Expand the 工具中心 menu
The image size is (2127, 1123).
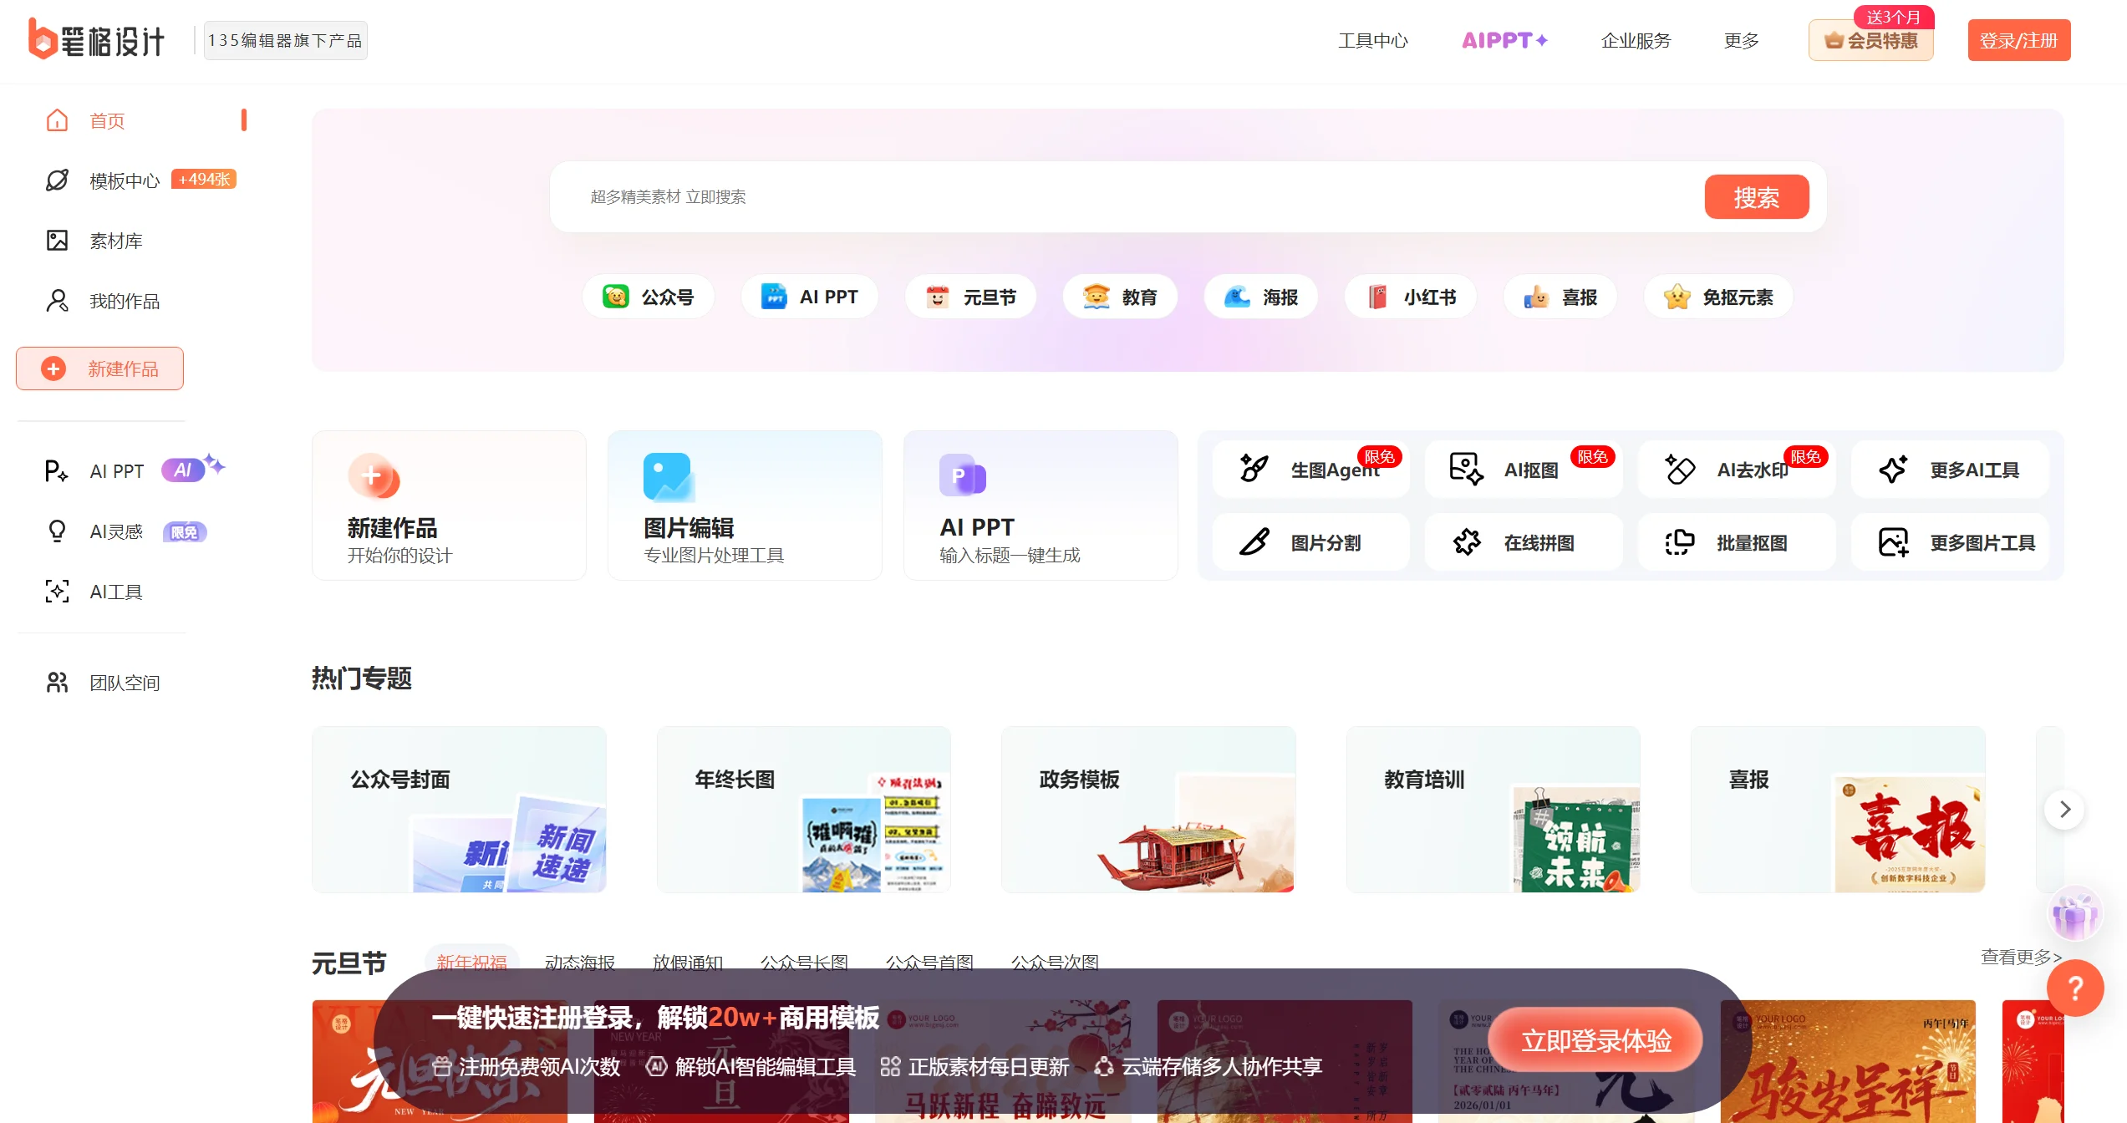pyautogui.click(x=1372, y=40)
